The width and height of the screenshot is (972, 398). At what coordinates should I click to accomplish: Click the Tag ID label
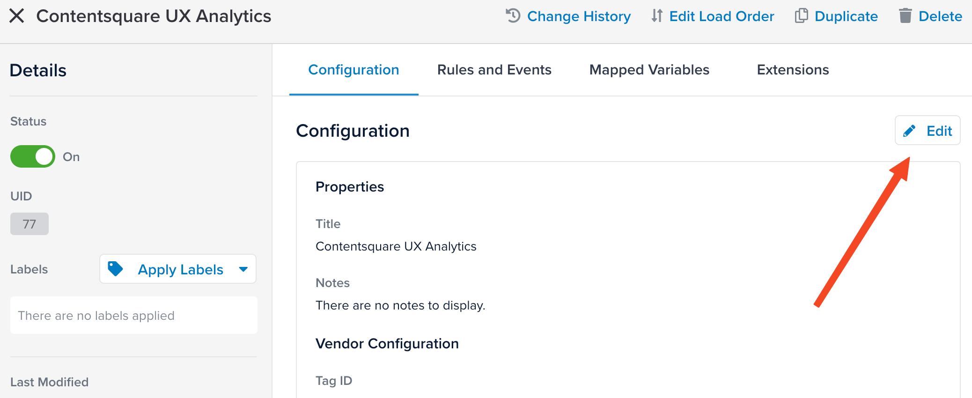334,381
